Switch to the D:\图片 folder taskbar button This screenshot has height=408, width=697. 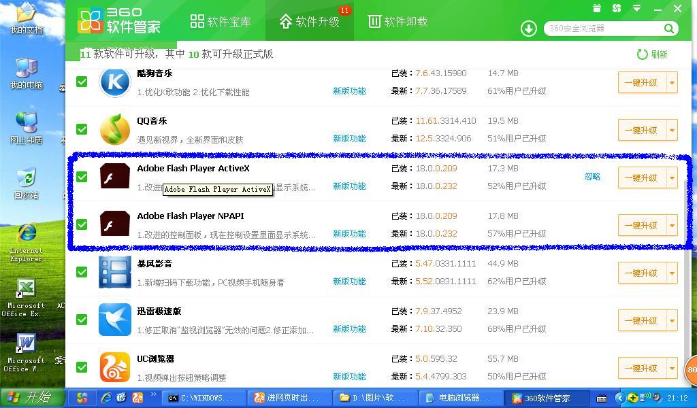(375, 398)
